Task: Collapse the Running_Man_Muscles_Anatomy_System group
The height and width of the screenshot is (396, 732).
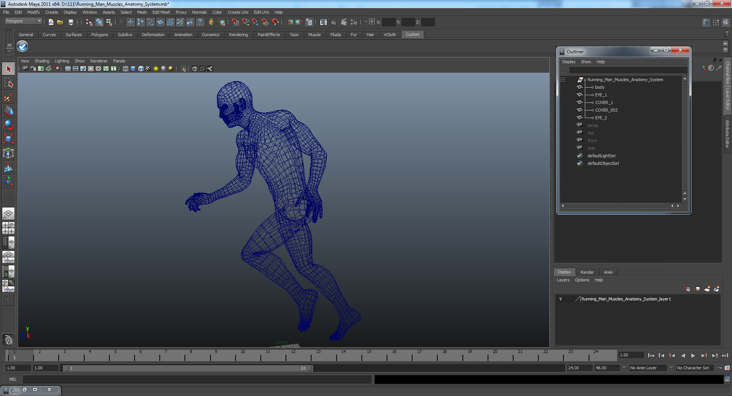Action: click(x=563, y=80)
